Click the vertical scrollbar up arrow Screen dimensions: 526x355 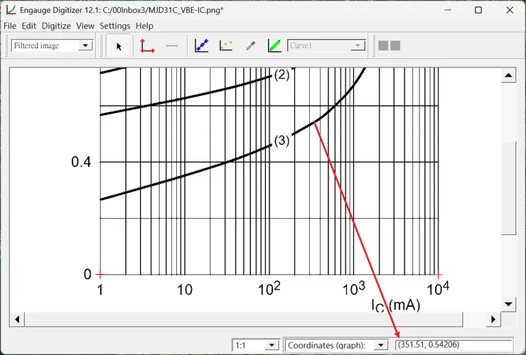[508, 75]
